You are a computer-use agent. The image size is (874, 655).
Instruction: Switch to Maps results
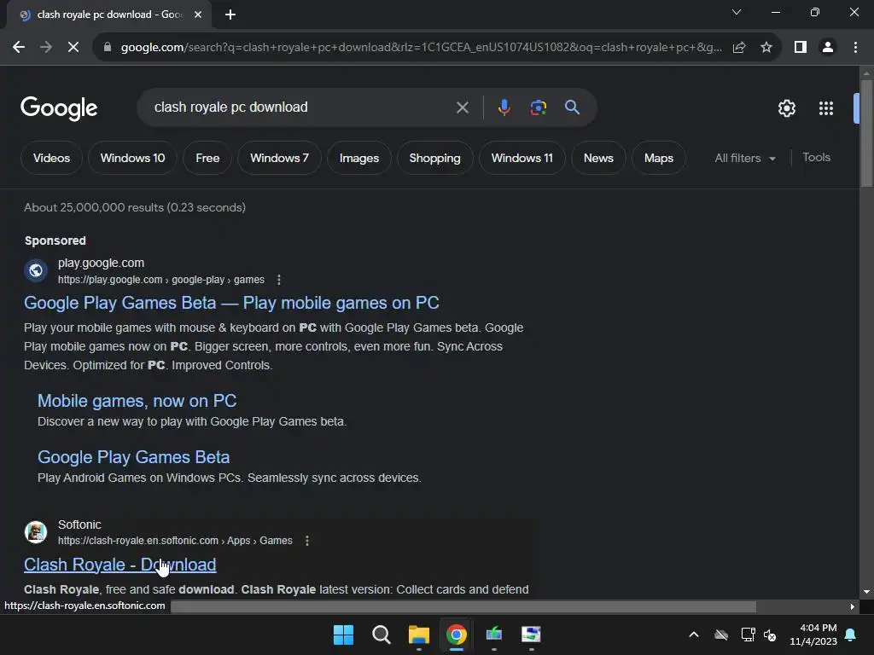pyautogui.click(x=658, y=158)
